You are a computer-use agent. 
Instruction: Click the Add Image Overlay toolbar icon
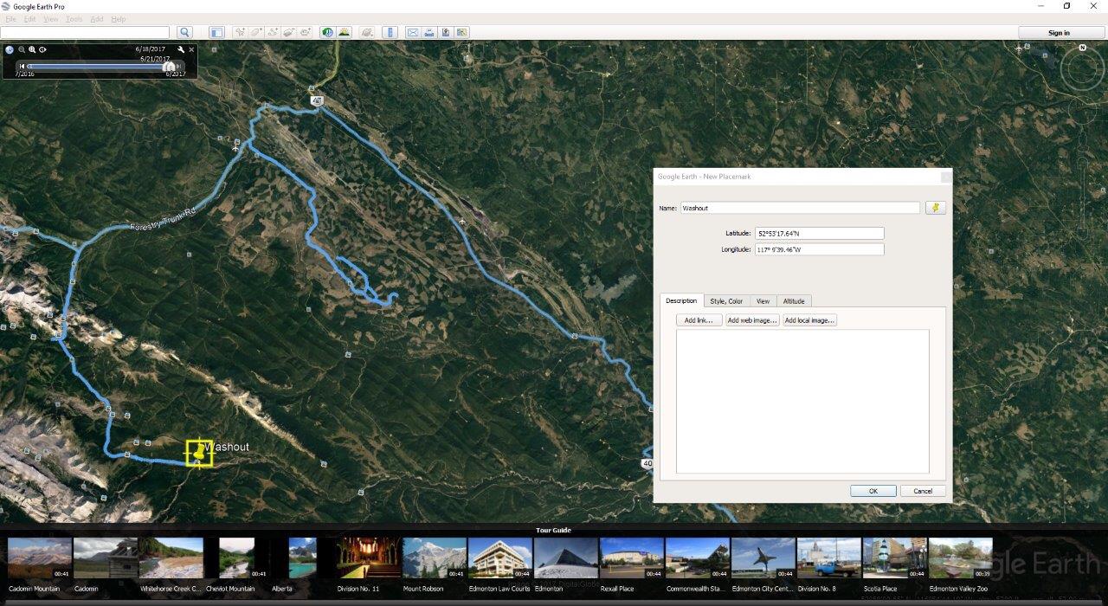click(x=289, y=33)
